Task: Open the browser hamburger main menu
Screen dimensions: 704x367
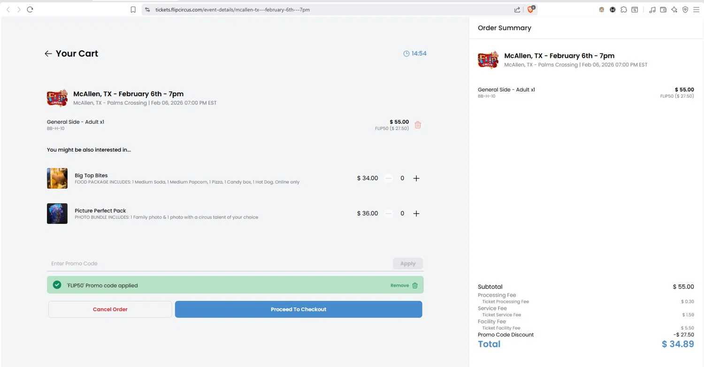Action: [696, 9]
